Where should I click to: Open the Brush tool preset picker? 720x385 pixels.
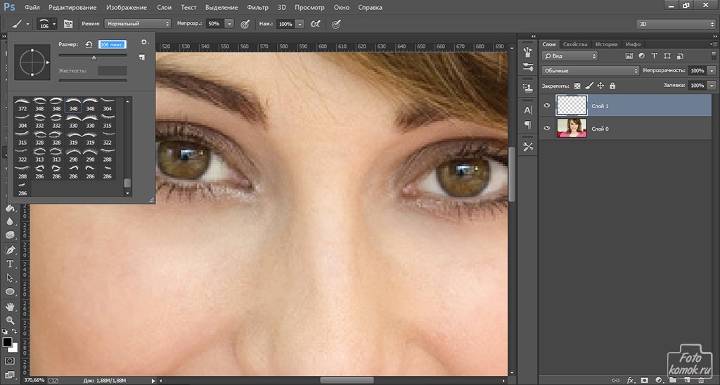pos(20,24)
